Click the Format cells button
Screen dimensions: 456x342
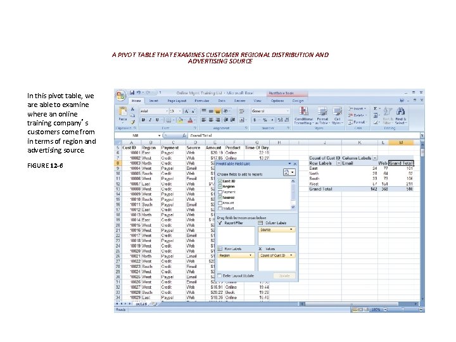tap(358, 122)
